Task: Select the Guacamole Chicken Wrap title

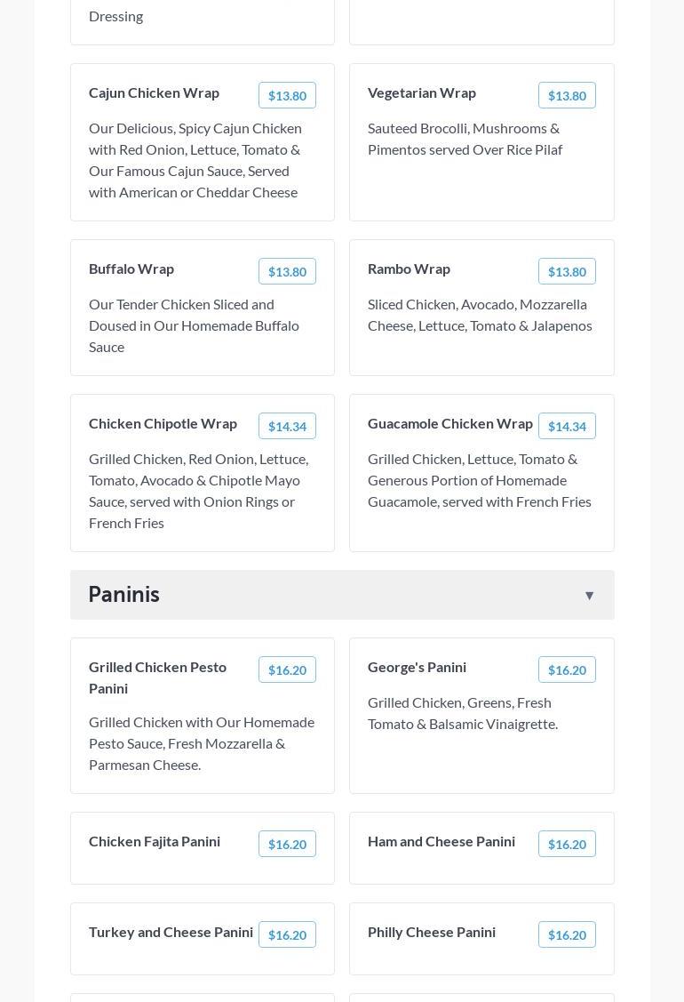Action: coord(449,423)
